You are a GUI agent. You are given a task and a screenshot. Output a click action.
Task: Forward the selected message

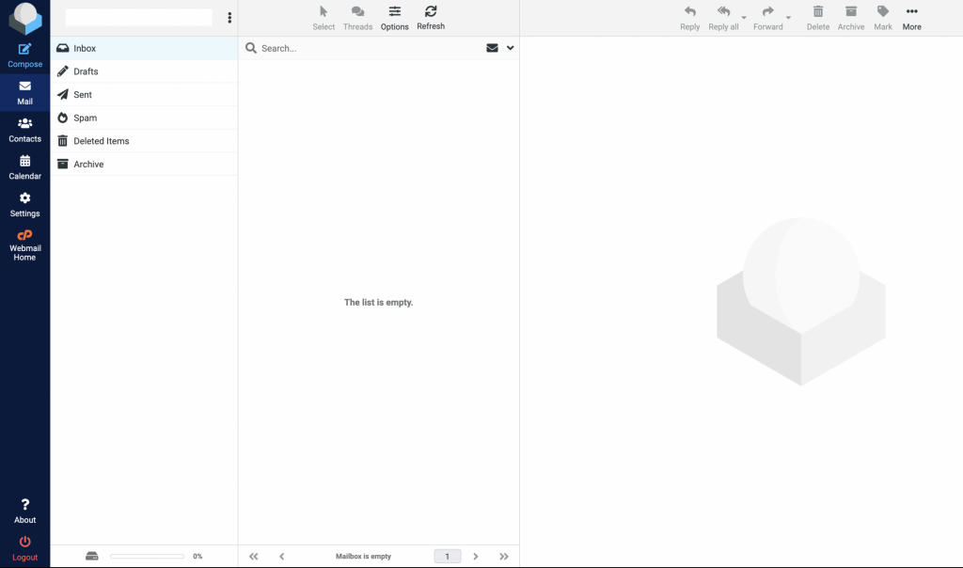pyautogui.click(x=767, y=17)
